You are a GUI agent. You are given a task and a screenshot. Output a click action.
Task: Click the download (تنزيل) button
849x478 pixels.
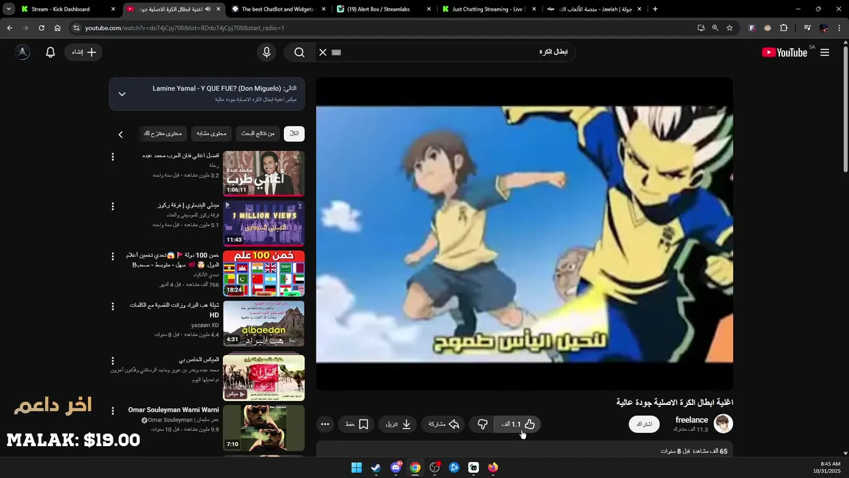point(398,424)
